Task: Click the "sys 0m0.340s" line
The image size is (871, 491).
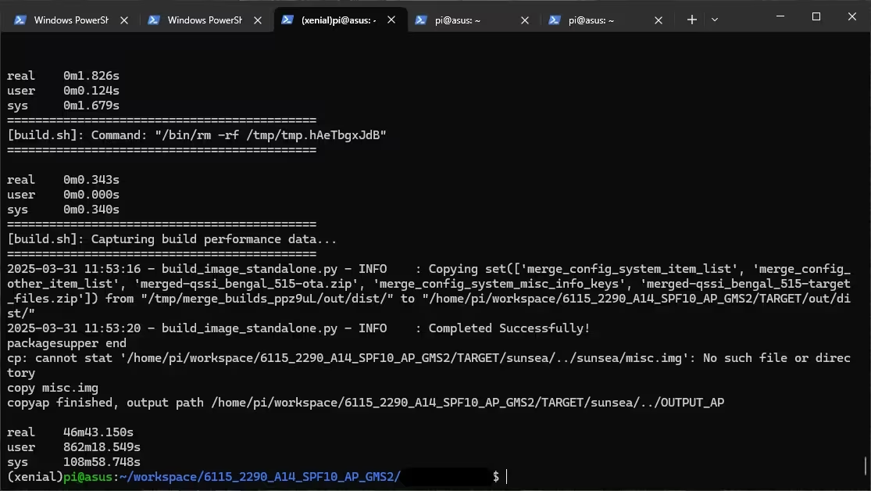Action: (x=62, y=210)
